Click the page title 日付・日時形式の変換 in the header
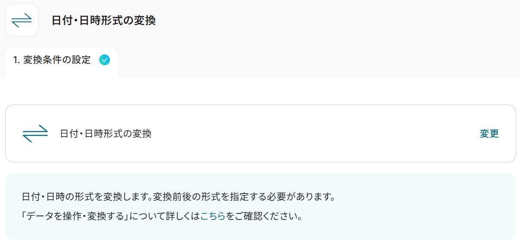 (x=103, y=20)
